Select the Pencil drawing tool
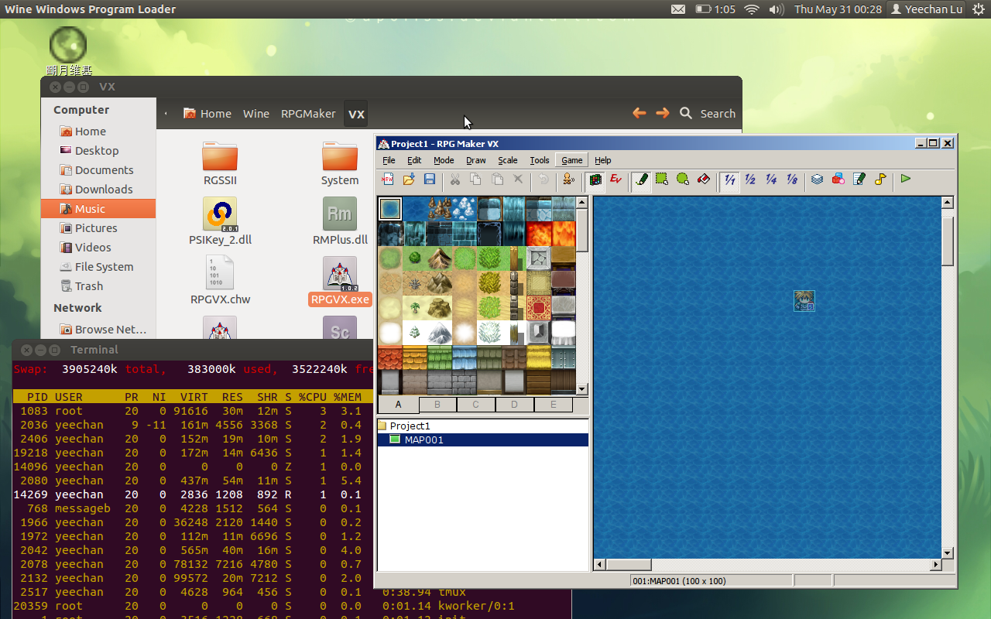The image size is (991, 619). tap(641, 180)
